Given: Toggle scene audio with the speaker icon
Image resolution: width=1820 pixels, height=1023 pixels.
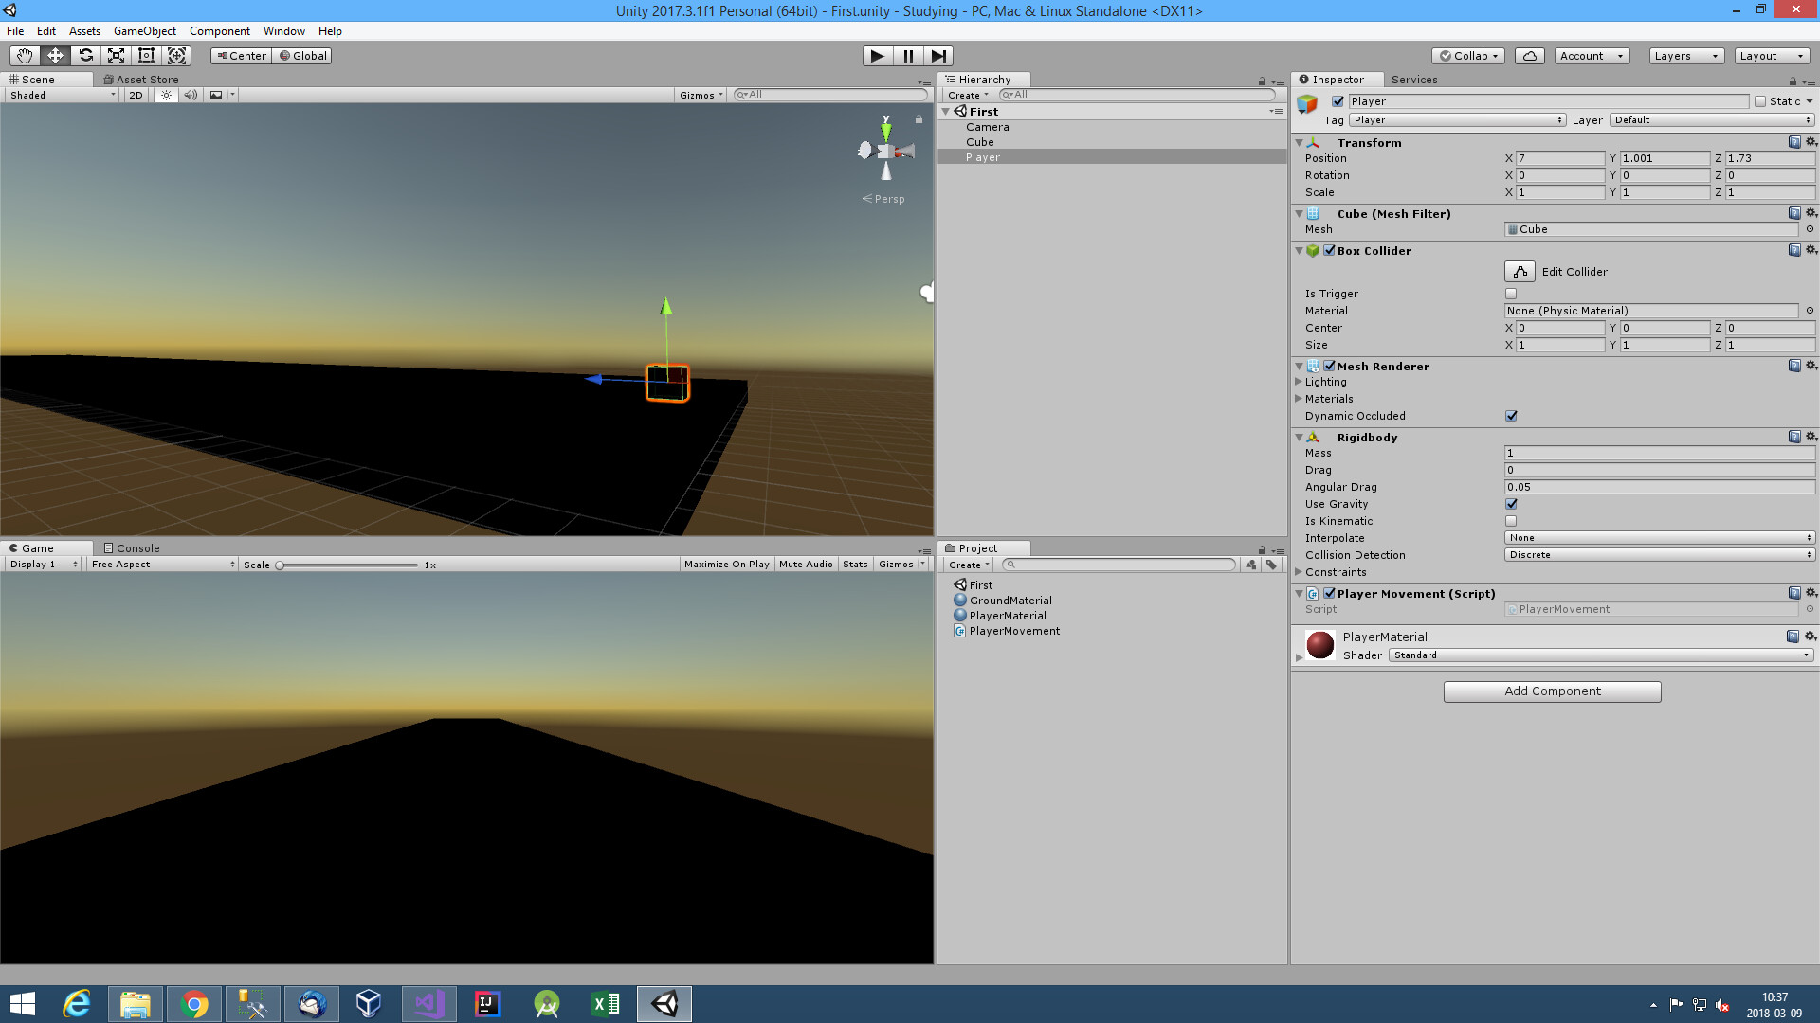Looking at the screenshot, I should tap(191, 95).
